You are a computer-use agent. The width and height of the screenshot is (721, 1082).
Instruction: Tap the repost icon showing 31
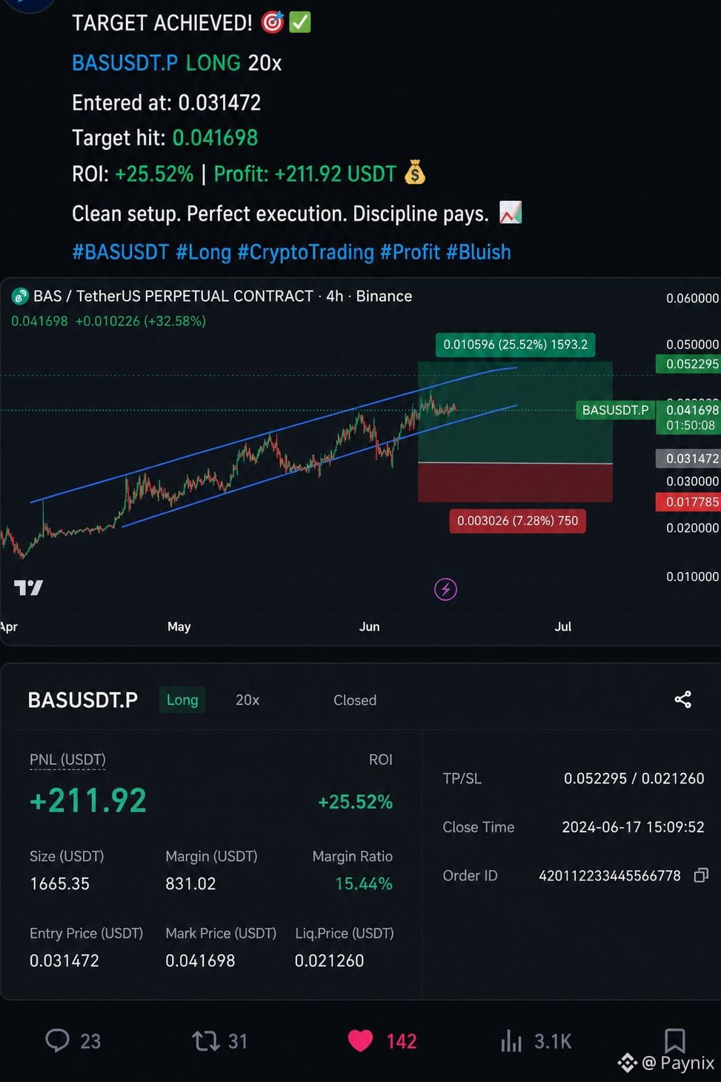(205, 1040)
